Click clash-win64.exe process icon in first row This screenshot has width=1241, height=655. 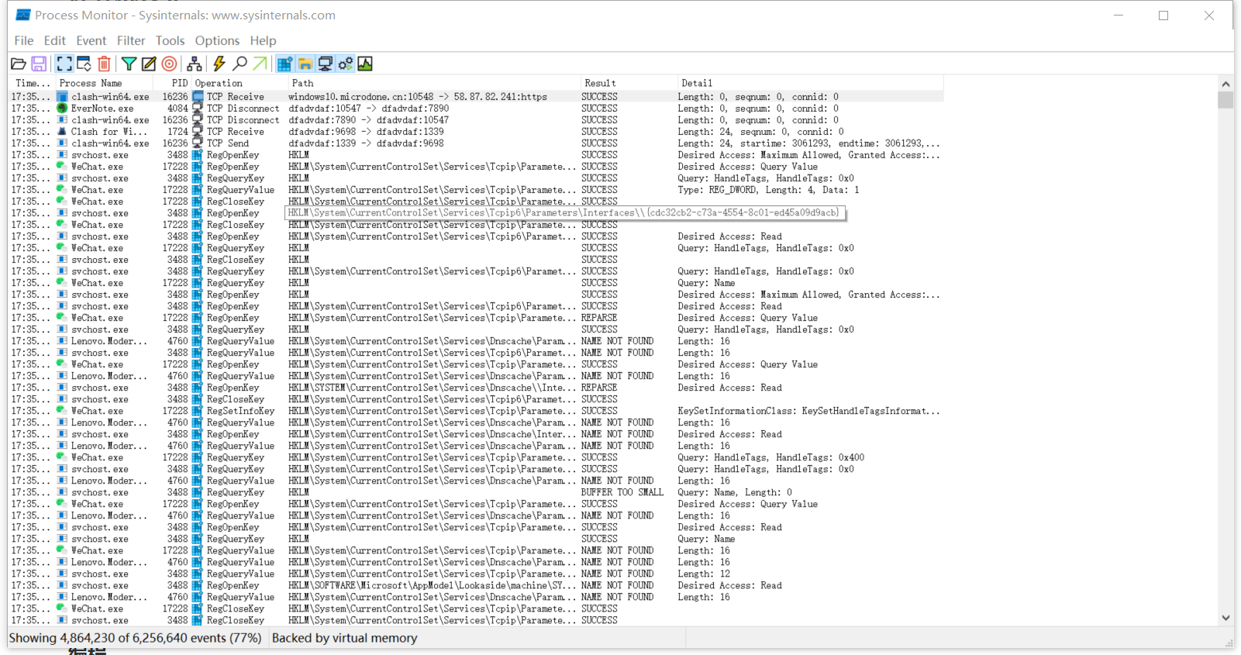62,97
